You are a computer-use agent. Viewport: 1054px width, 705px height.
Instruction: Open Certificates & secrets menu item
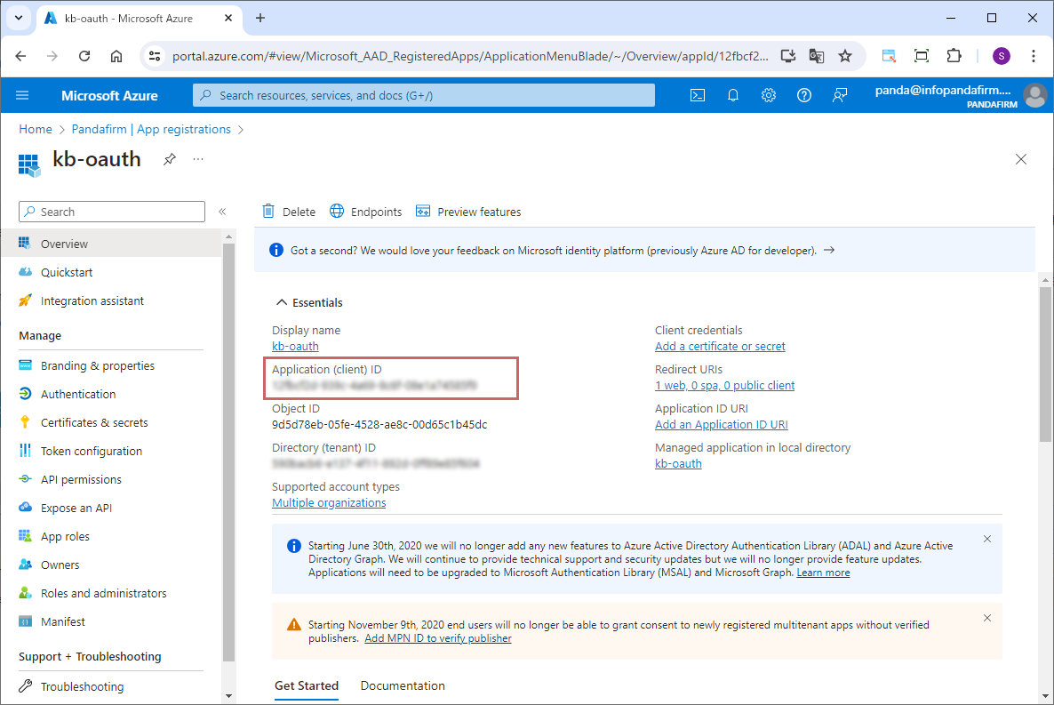[94, 422]
